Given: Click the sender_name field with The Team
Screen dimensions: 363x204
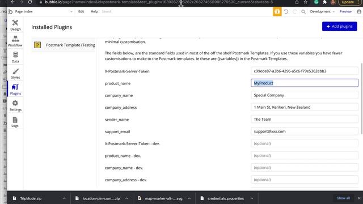Looking at the screenshot, I should pyautogui.click(x=305, y=119).
